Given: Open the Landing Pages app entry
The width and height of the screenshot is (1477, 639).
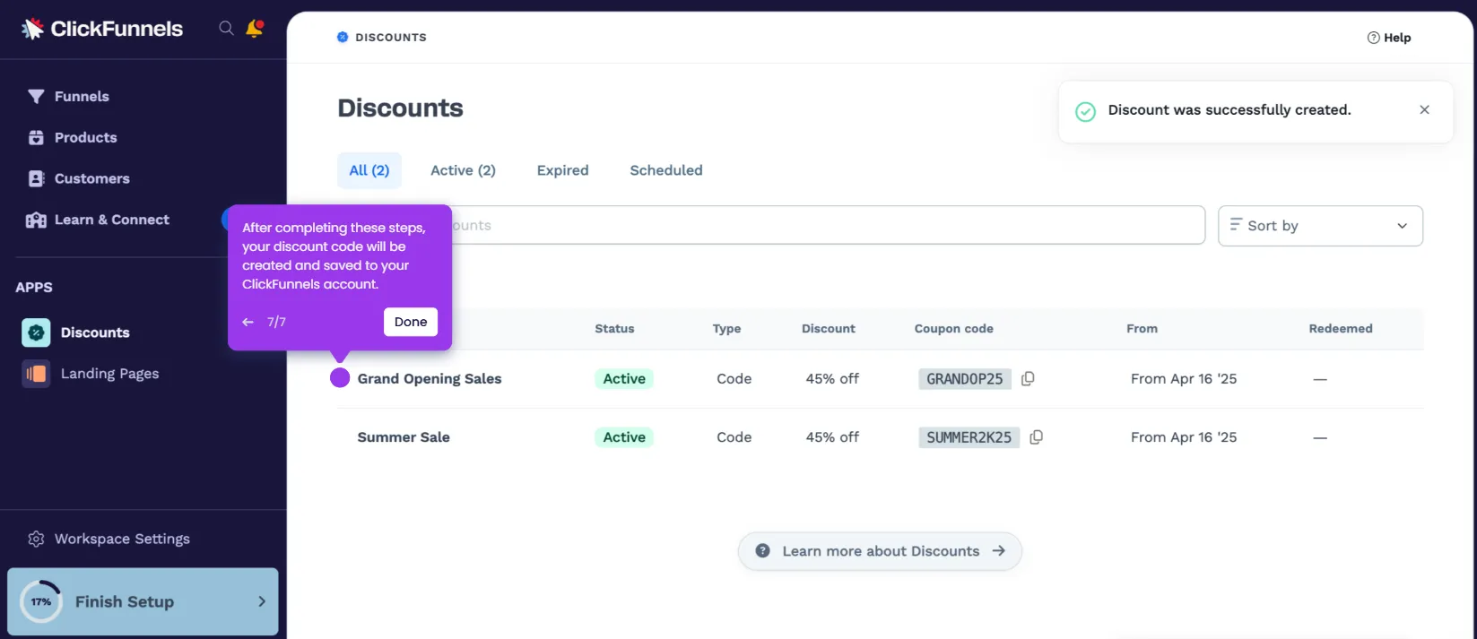Looking at the screenshot, I should (x=109, y=374).
